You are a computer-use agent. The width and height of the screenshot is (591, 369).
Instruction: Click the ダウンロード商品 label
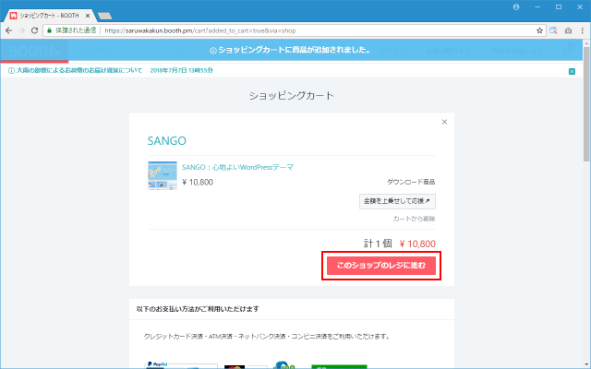(x=411, y=182)
